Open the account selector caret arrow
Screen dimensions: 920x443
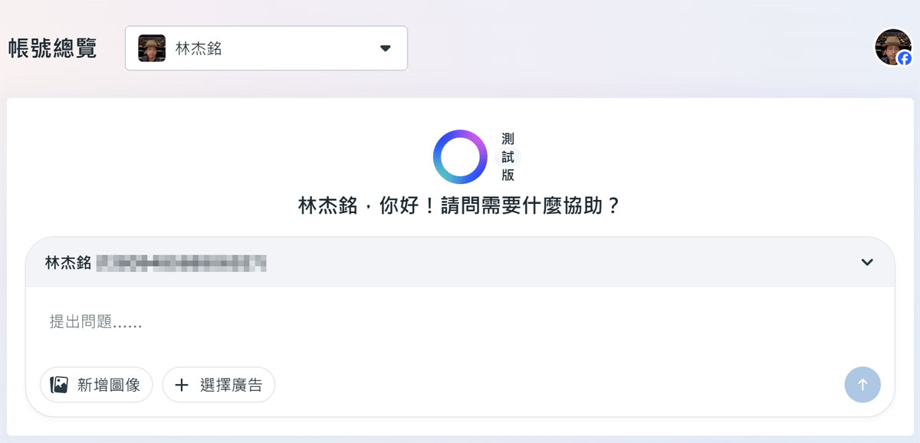point(386,48)
